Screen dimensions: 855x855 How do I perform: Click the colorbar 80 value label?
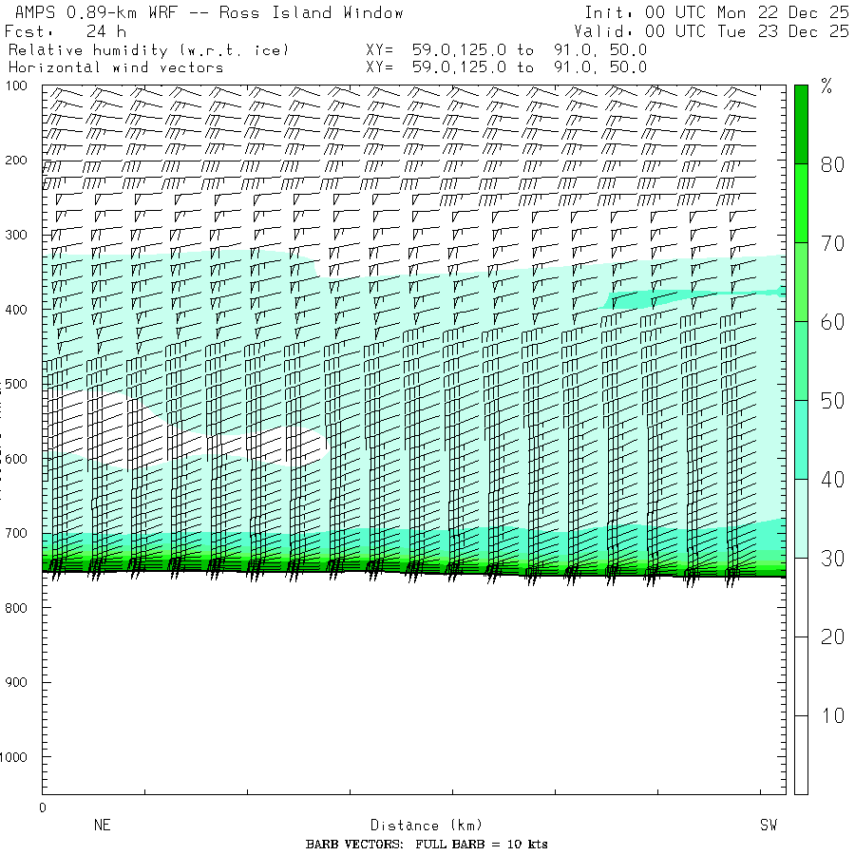(x=832, y=164)
